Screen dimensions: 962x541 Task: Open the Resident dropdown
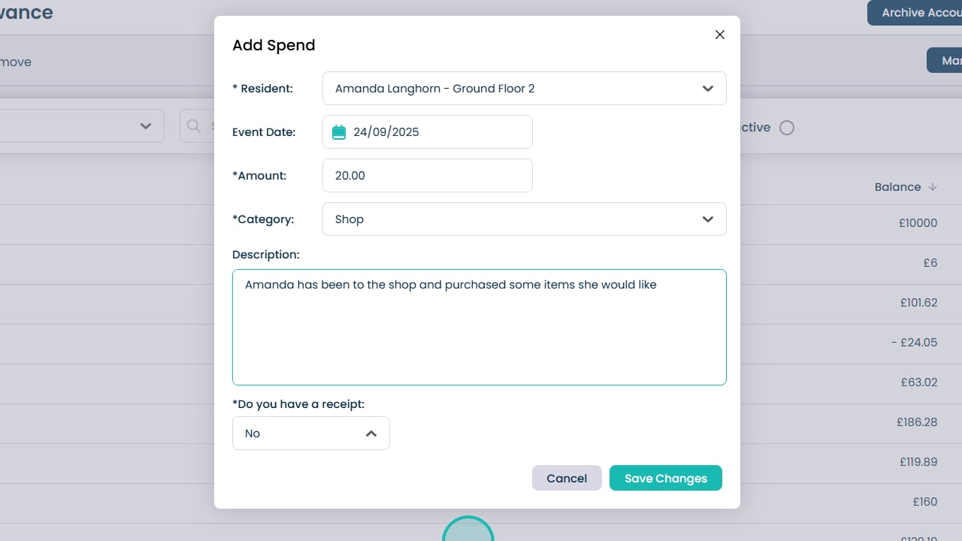pos(524,89)
